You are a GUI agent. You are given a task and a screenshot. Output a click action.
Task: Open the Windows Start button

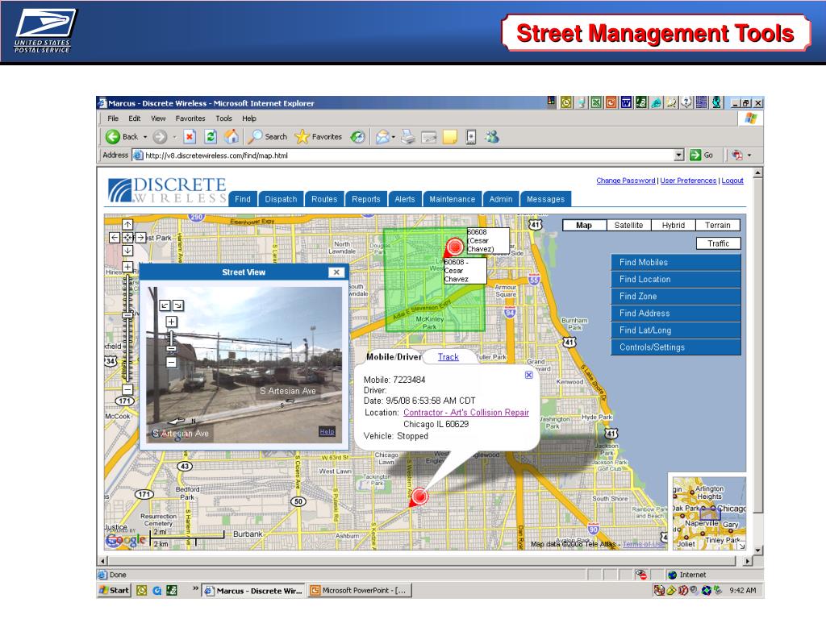tap(115, 591)
